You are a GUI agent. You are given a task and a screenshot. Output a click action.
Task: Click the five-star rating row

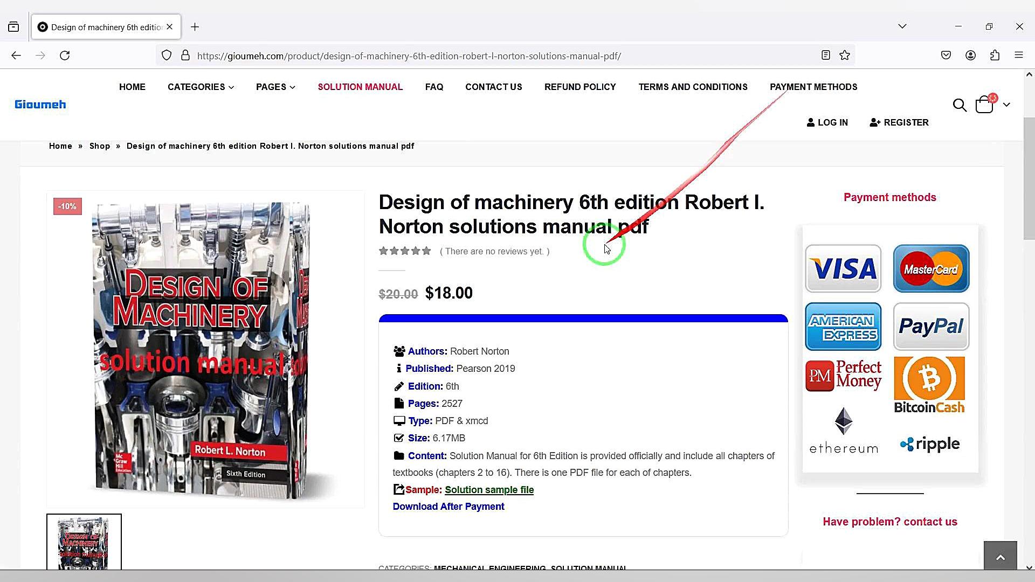[405, 251]
